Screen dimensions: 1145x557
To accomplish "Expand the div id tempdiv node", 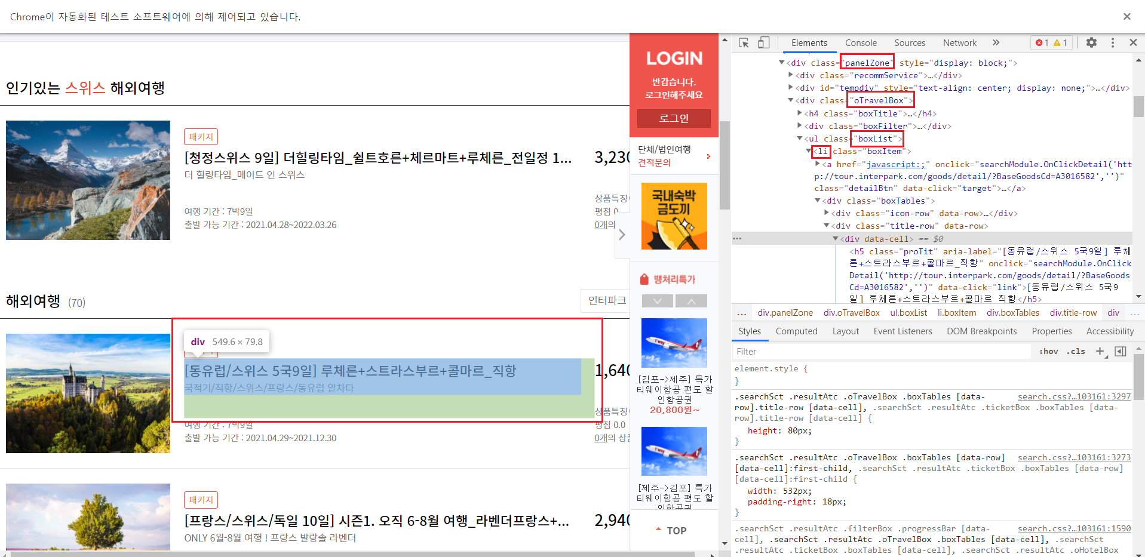I will [x=790, y=87].
